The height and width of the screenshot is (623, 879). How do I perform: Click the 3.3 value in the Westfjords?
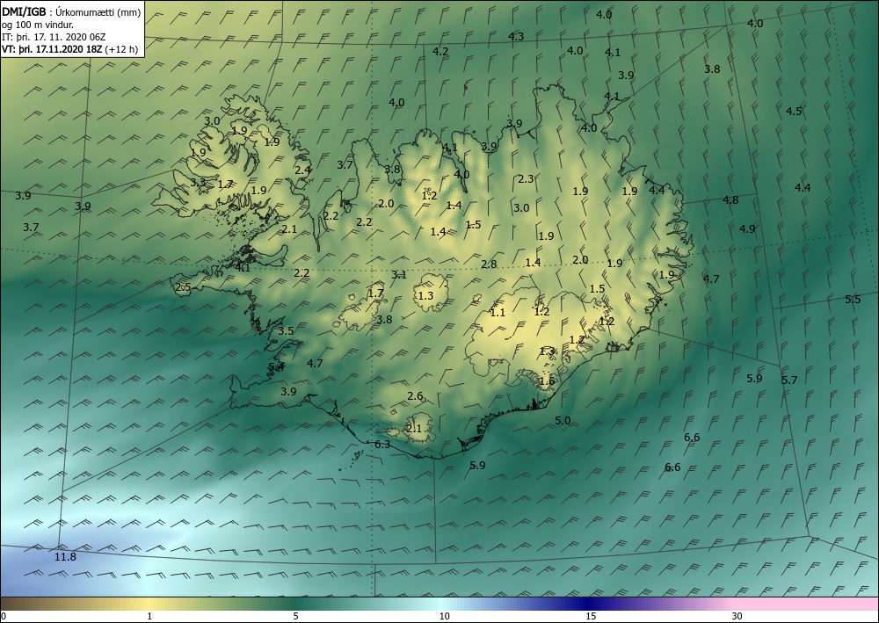pos(198,182)
